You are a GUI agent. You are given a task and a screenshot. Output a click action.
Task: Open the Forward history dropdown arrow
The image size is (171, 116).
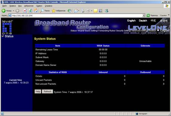coord(21,11)
